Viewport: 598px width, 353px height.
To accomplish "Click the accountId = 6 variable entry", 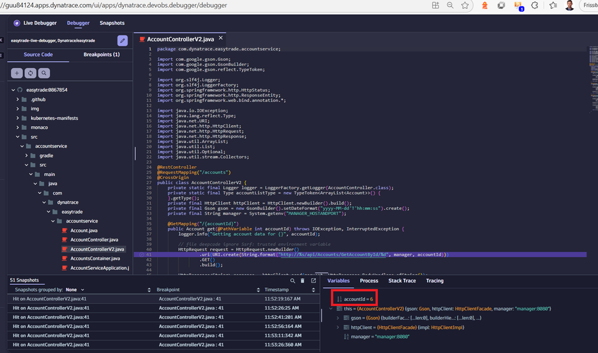I will tap(355, 299).
